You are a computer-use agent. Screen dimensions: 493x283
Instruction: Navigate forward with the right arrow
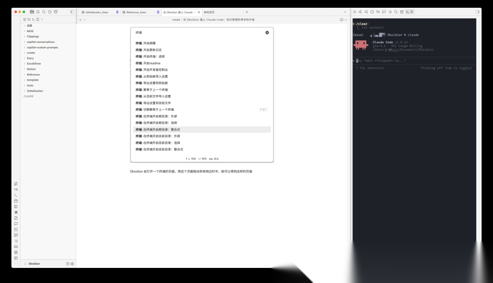[85, 20]
